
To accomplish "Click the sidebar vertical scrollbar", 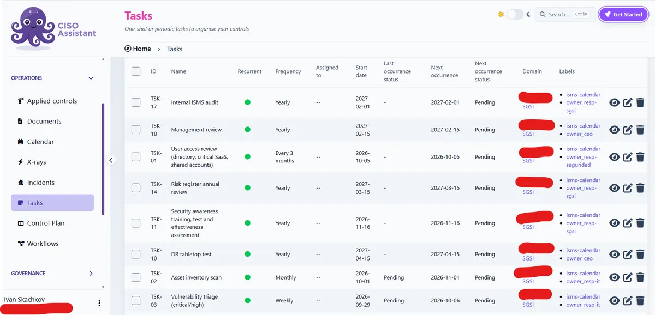I will [x=103, y=159].
